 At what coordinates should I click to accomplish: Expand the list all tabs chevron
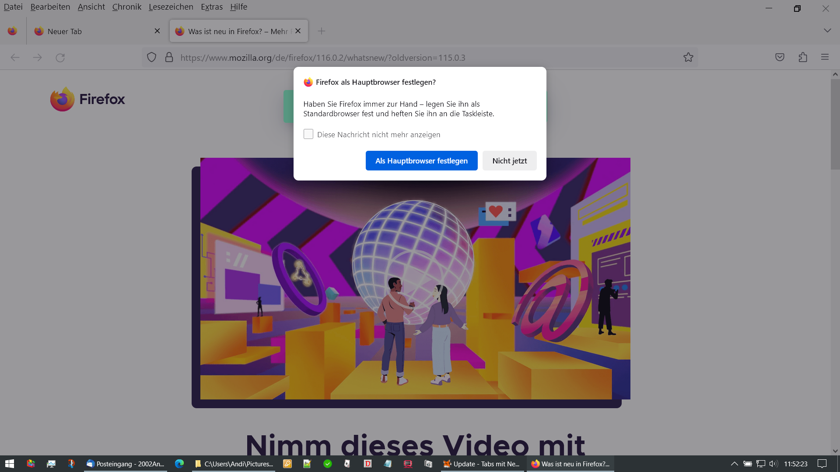827,31
